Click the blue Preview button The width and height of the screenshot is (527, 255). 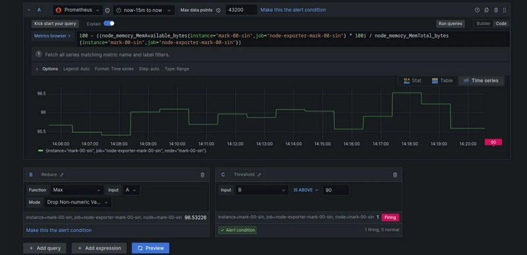151,248
